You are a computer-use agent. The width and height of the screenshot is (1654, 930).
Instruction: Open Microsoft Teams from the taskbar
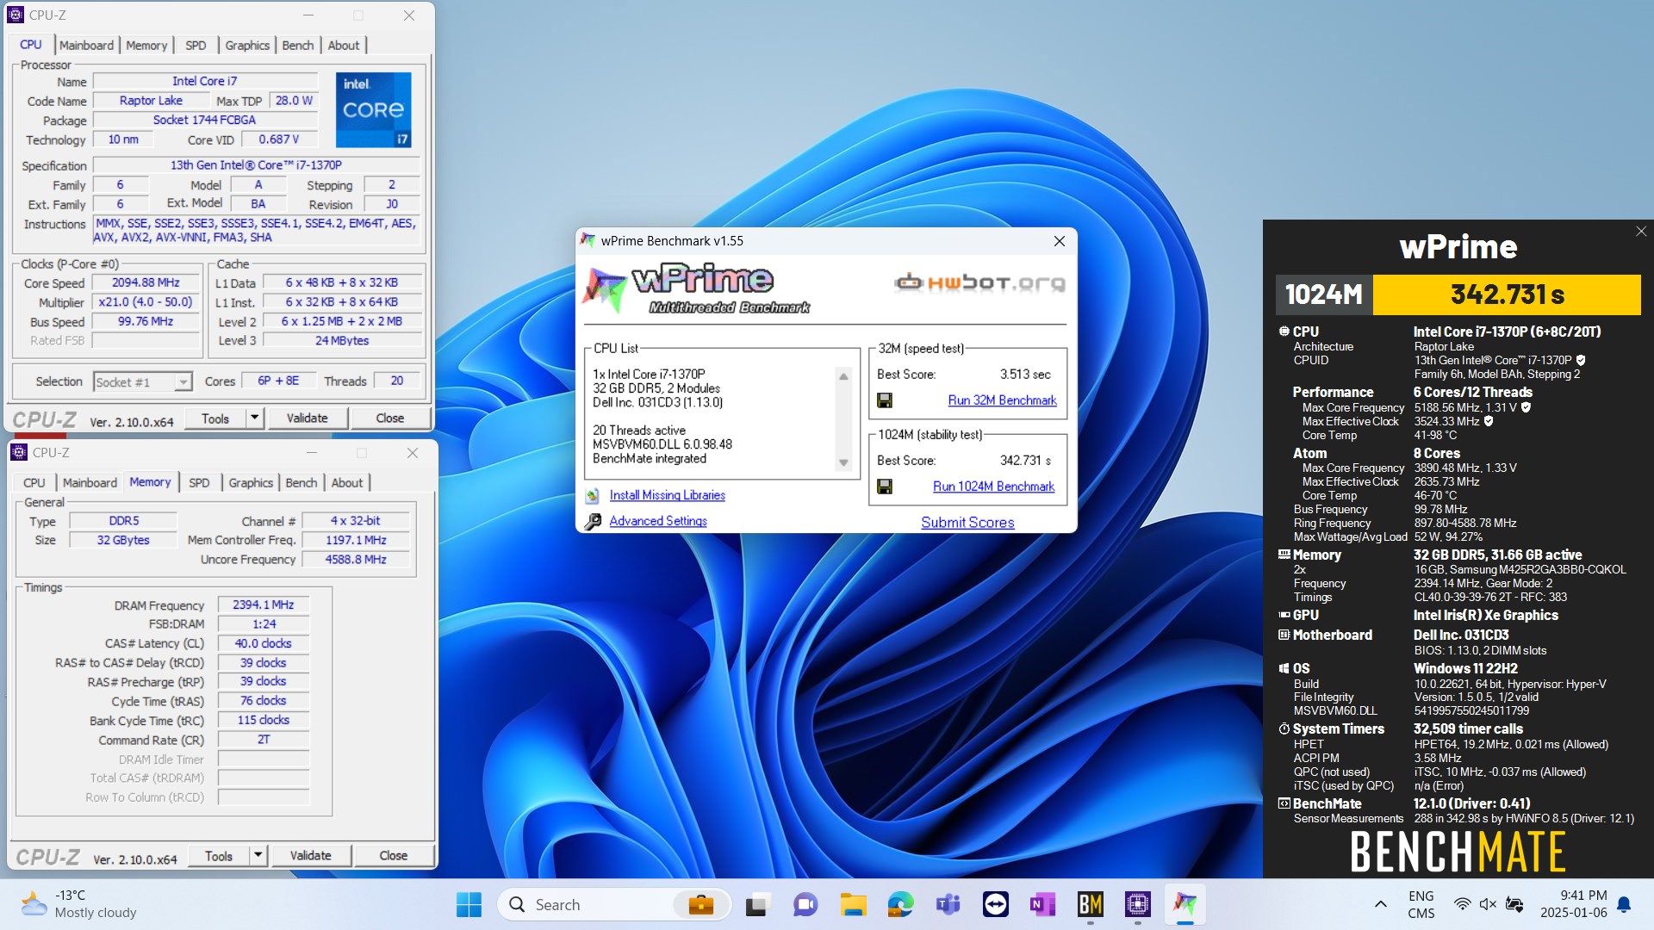[x=948, y=904]
